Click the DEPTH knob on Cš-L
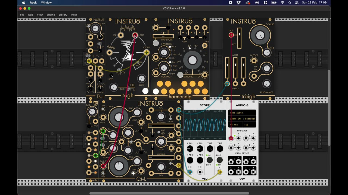Screen dimensions: 348x195 pos(161,142)
